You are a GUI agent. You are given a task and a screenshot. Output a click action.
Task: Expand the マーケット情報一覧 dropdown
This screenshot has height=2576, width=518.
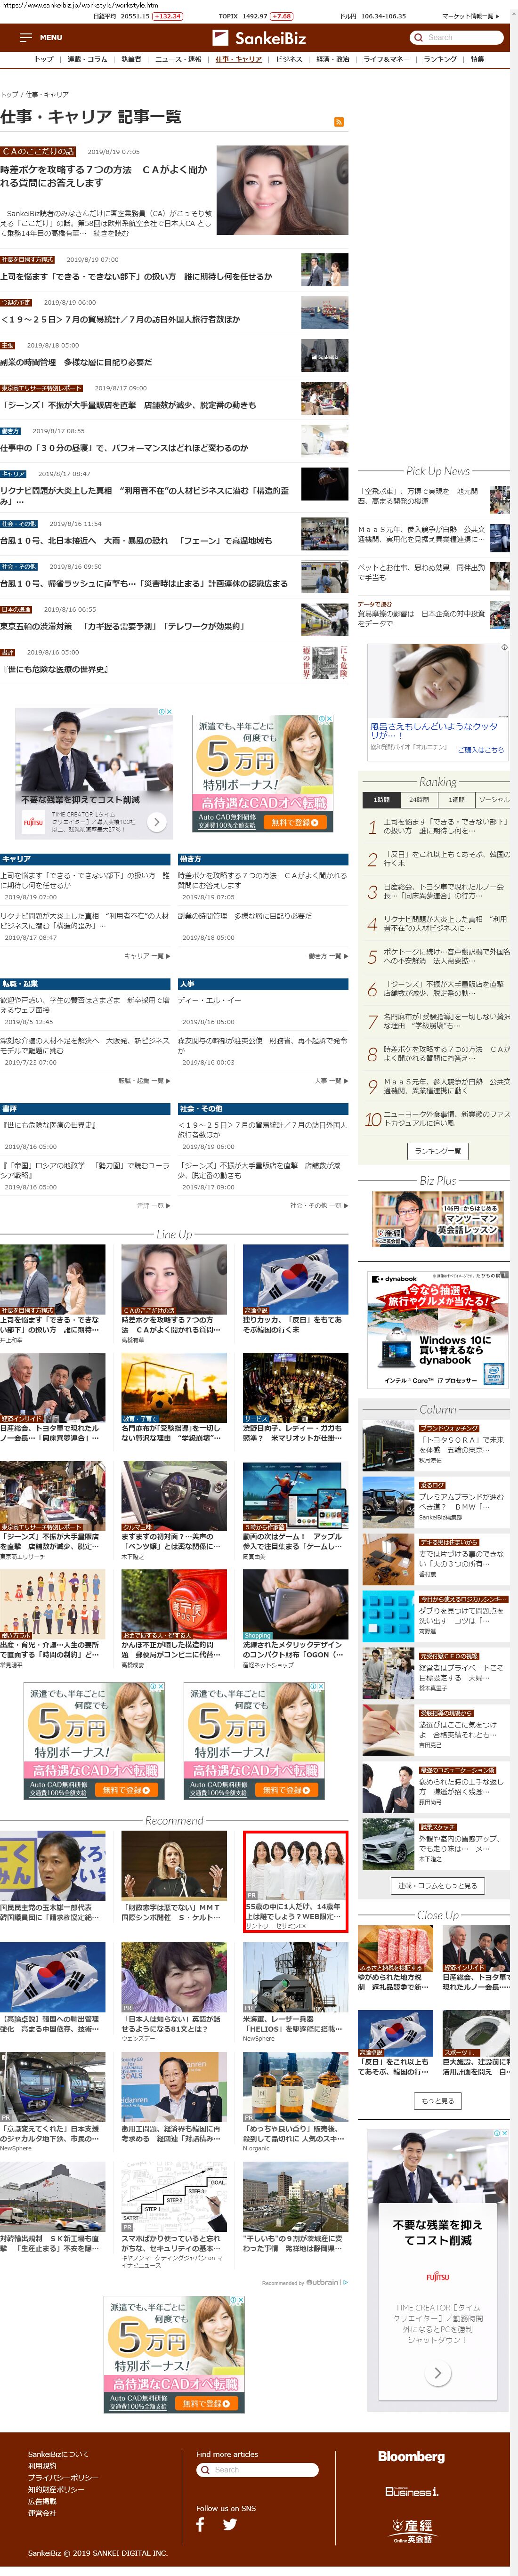(x=470, y=16)
